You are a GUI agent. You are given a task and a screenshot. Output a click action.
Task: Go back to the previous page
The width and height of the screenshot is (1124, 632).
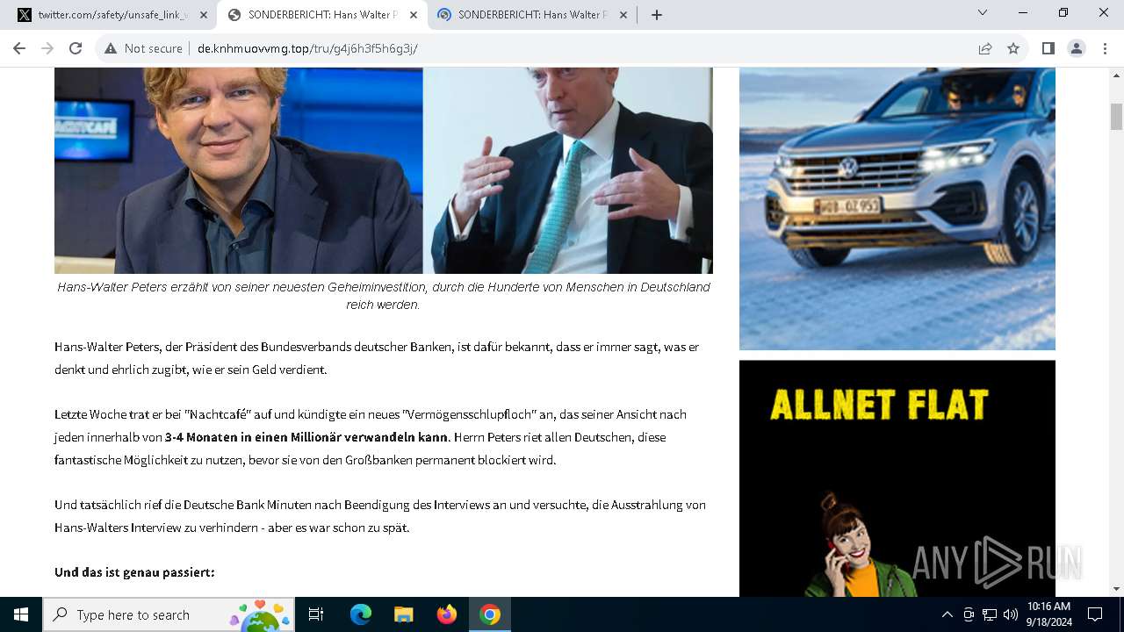pos(19,48)
